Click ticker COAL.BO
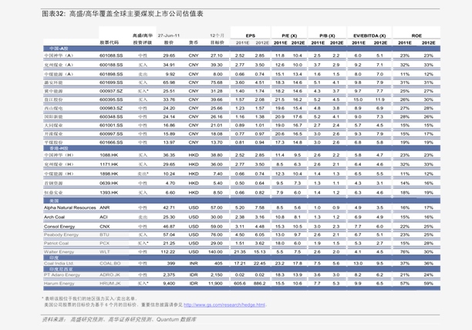This screenshot has height=330, width=472. pyautogui.click(x=110, y=263)
